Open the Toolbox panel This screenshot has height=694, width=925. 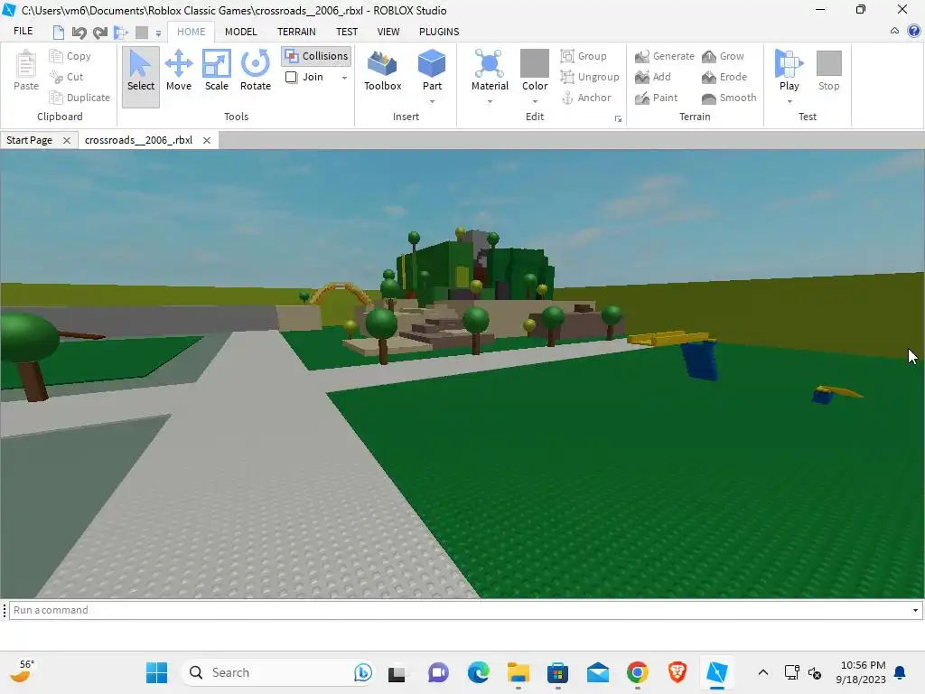[x=382, y=70]
